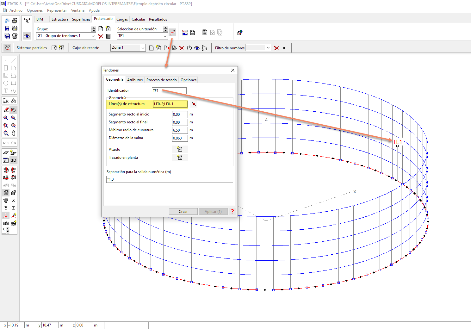471x329 pixels.
Task: Set view along the X axis
Action: point(13,200)
